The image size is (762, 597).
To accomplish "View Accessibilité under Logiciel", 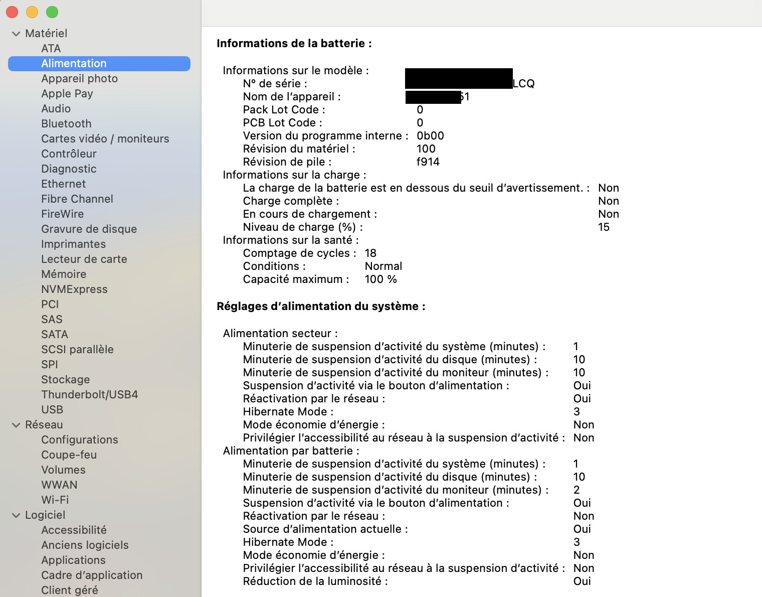I will tap(74, 530).
